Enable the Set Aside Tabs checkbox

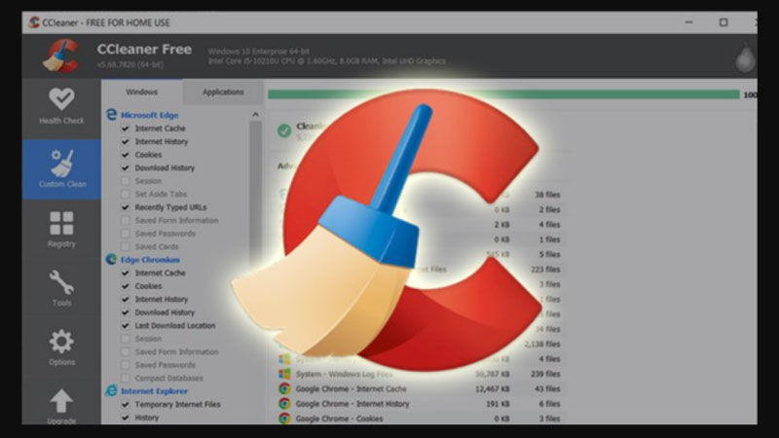pos(126,194)
